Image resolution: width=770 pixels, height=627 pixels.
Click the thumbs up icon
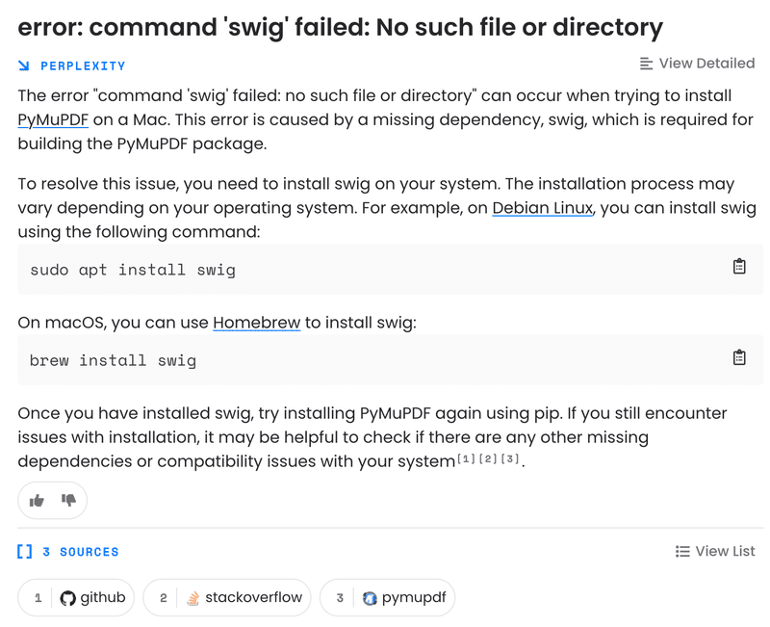37,501
